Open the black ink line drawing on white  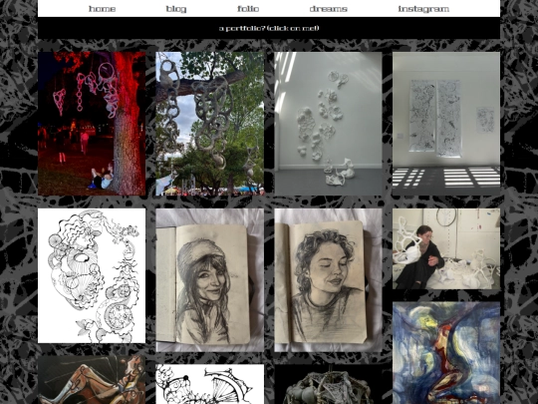click(x=92, y=275)
